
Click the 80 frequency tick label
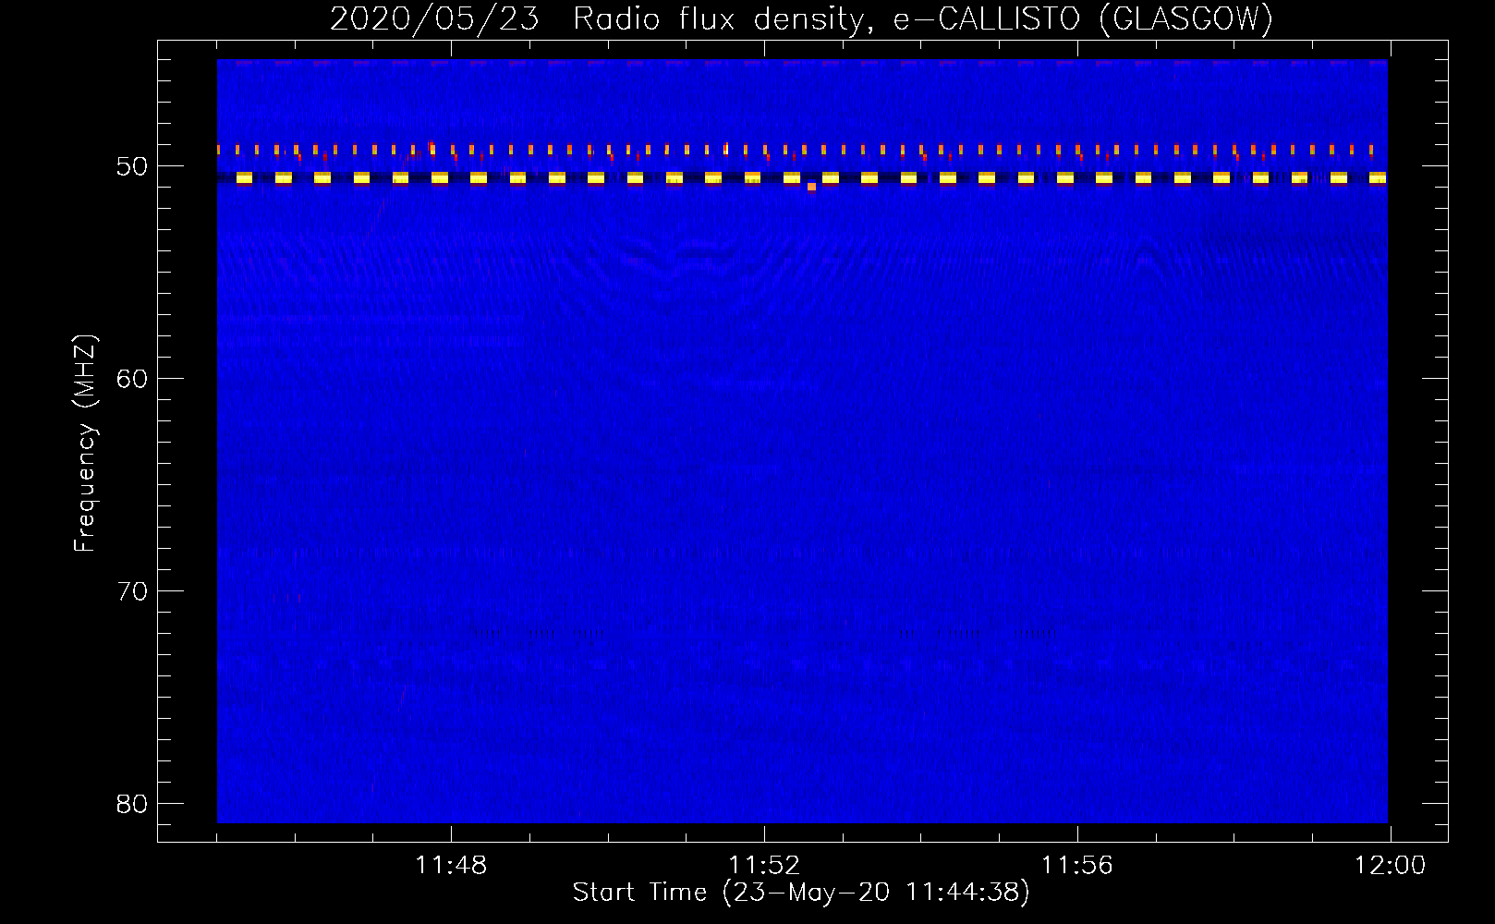pos(132,804)
